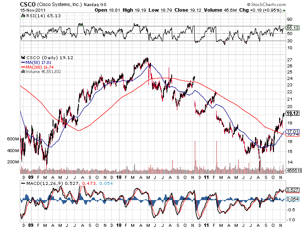Click the 'RSI(14) 65.13' panel label

43,16
